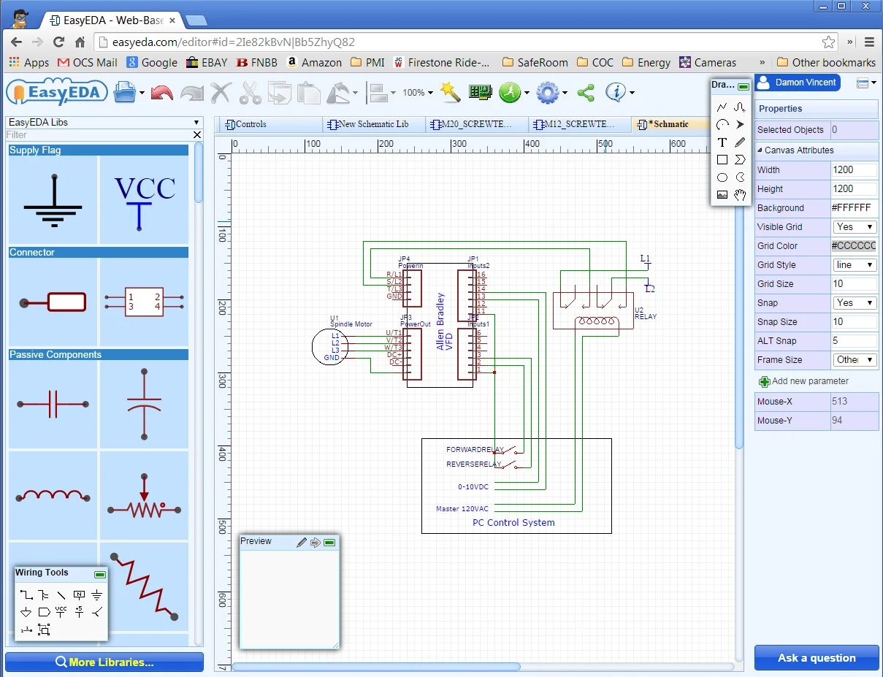Collapse Drawing tools panel with green toggle
Viewport: 883px width, 677px height.
tap(744, 86)
